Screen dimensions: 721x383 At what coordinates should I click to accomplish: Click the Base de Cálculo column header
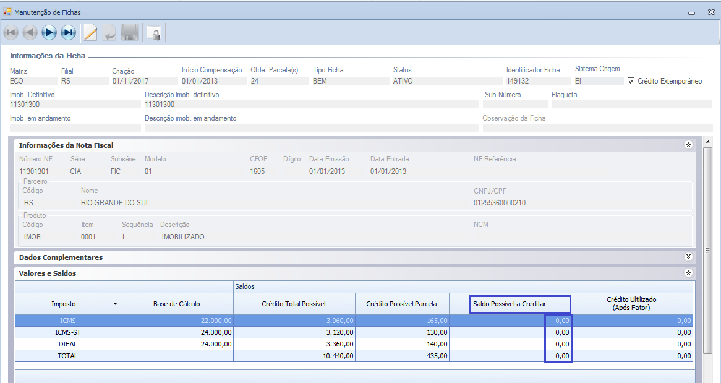pyautogui.click(x=177, y=304)
